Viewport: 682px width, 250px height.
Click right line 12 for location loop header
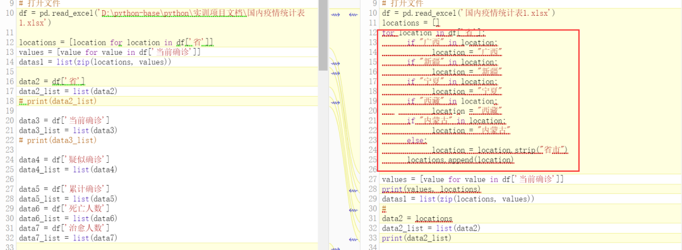(x=434, y=33)
